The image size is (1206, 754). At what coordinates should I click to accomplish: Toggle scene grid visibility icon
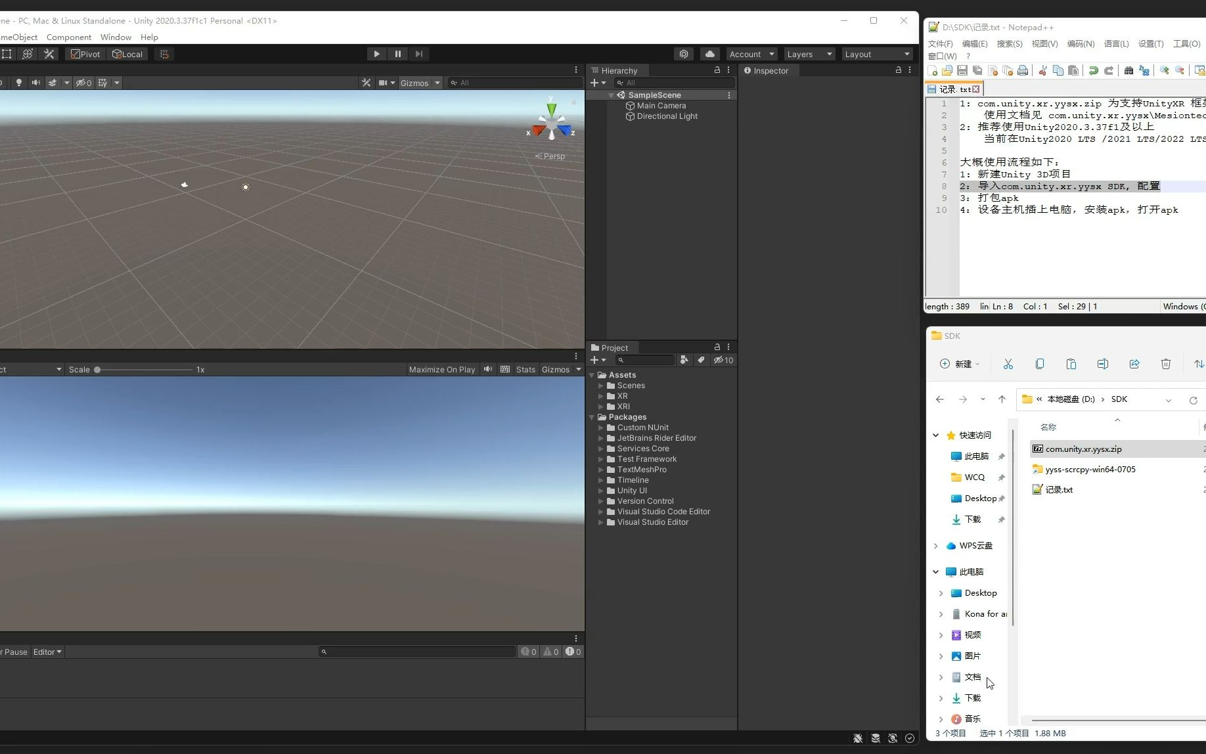click(102, 83)
